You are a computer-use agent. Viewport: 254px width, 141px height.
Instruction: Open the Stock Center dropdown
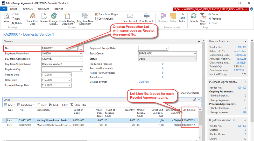tap(195, 54)
